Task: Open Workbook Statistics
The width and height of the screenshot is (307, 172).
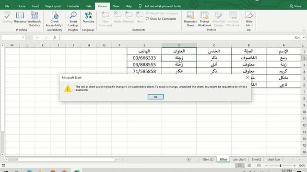Action: click(34, 19)
